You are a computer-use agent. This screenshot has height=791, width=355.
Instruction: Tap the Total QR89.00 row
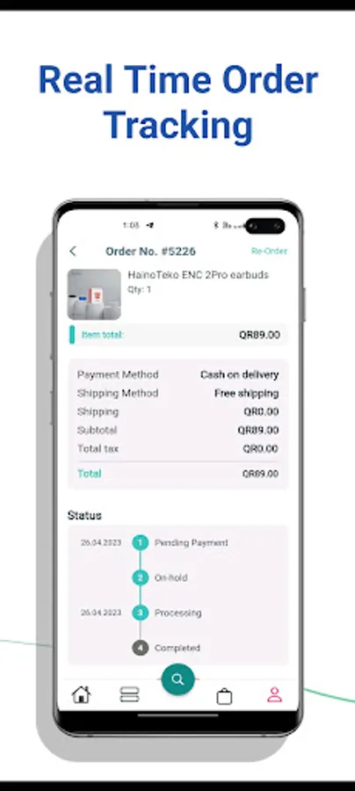coord(178,474)
